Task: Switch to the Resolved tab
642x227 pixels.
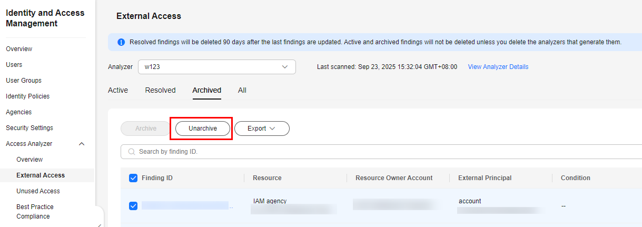Action: click(x=160, y=90)
